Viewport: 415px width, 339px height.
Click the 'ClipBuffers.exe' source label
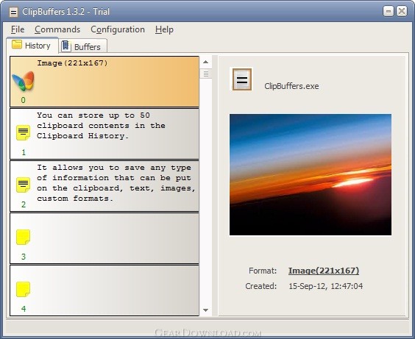click(x=291, y=86)
